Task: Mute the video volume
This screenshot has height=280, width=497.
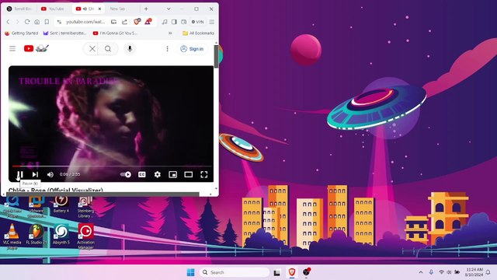Action: [x=50, y=174]
